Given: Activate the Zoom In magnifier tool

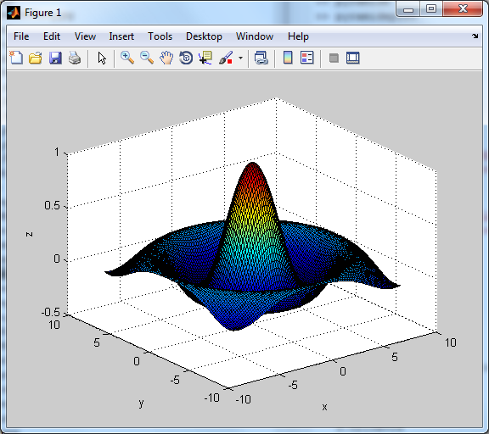Looking at the screenshot, I should click(x=127, y=58).
